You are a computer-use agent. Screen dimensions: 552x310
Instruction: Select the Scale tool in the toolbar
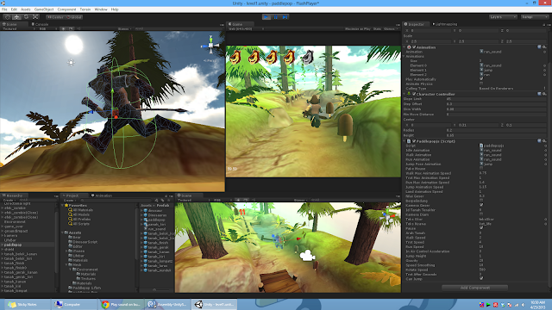click(35, 17)
